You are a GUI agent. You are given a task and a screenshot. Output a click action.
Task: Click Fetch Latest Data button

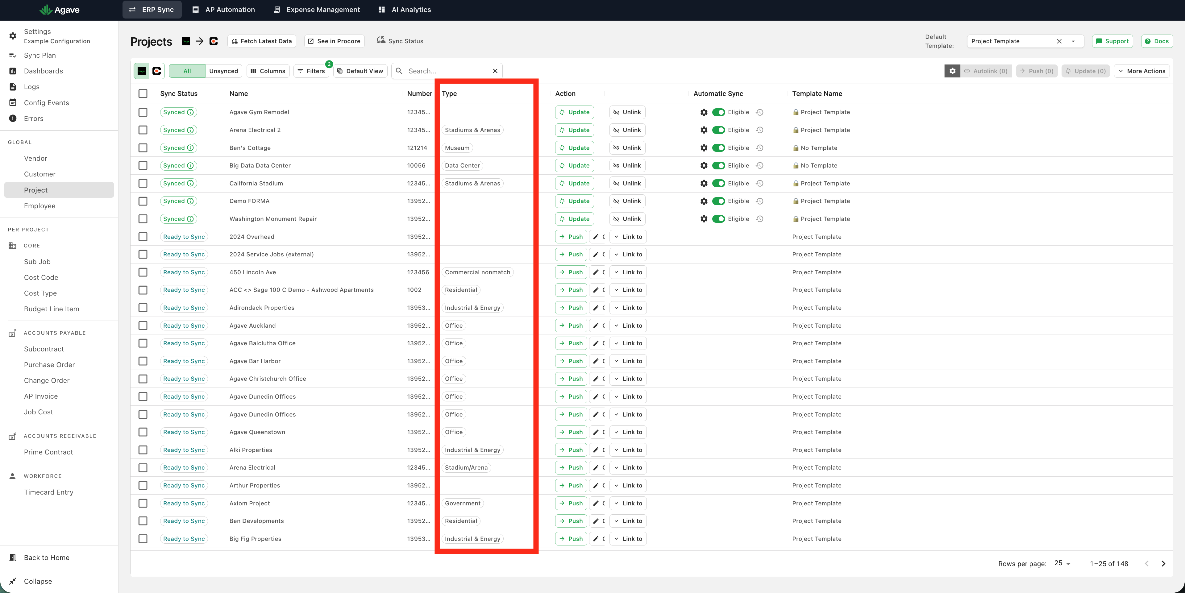[x=262, y=41]
